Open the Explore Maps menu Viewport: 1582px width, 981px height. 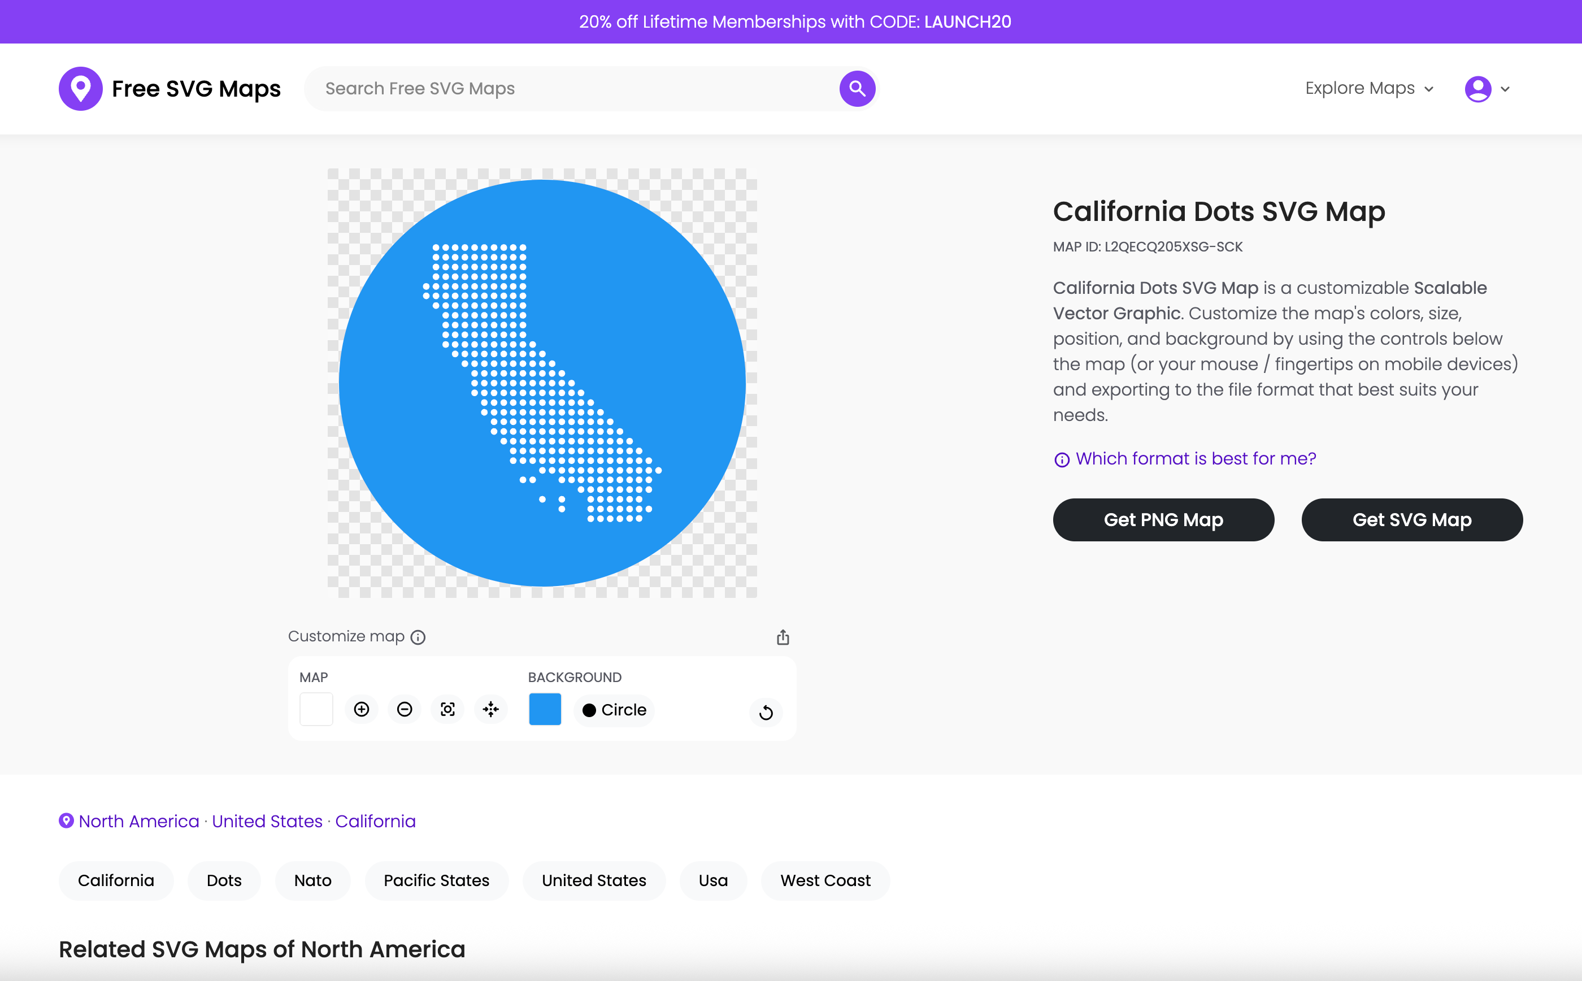click(x=1359, y=88)
